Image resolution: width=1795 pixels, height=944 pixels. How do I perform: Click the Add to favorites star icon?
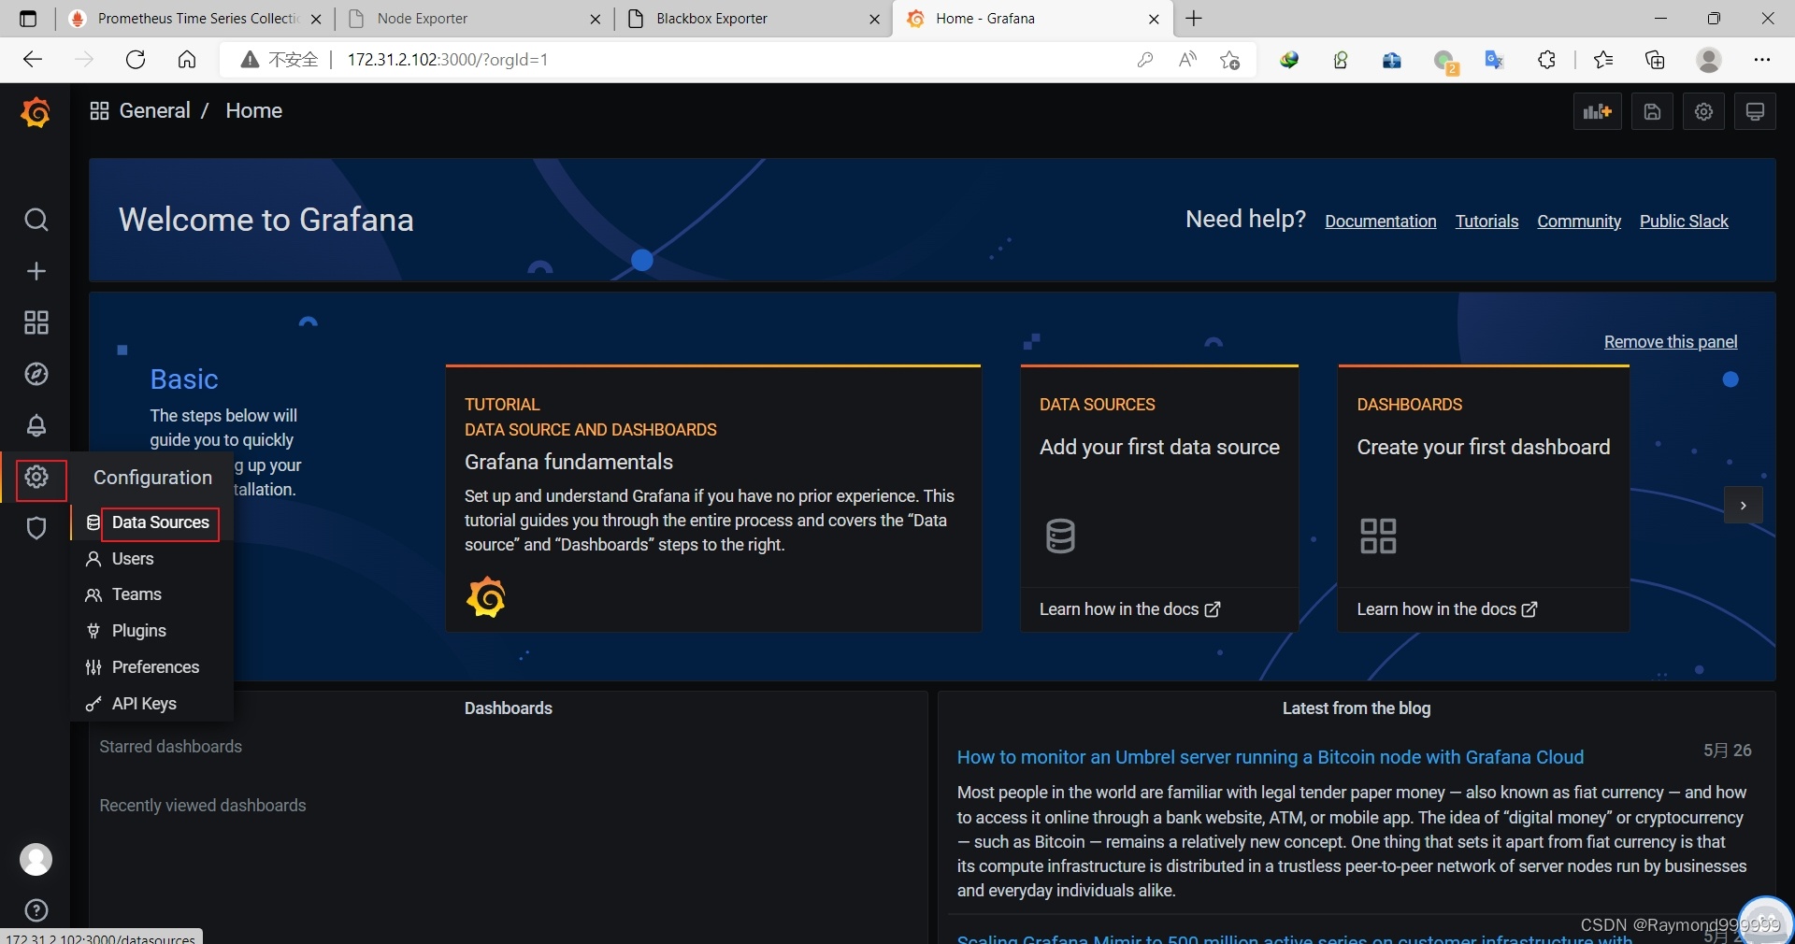tap(1229, 60)
